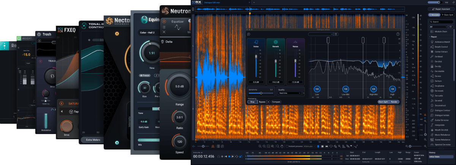Select the Noise stem icon
The width and height of the screenshot is (456, 165).
point(295,42)
